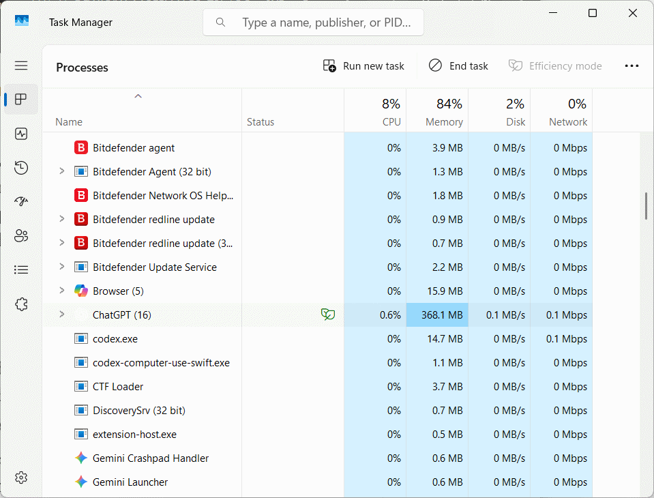The width and height of the screenshot is (654, 498).
Task: Sort by the Disk column header
Action: [499, 111]
